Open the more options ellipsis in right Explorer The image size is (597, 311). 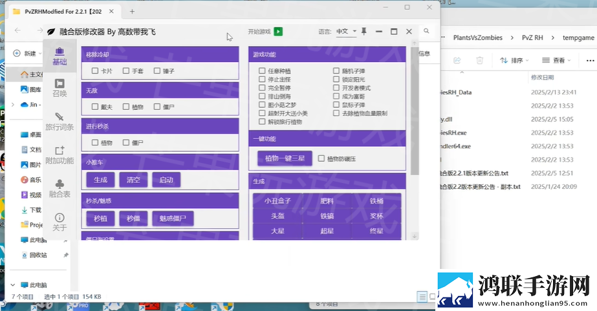(x=590, y=61)
